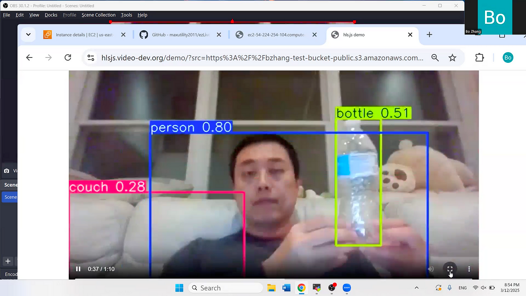Screen dimensions: 526x296
Task: Click the microphone tray icon
Action: click(449, 288)
